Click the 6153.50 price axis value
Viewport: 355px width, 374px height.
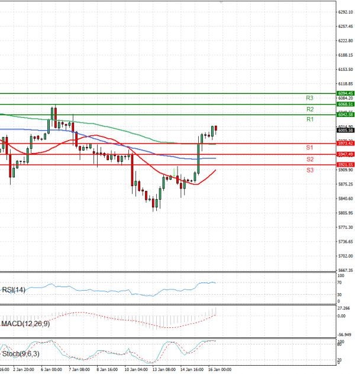coord(346,69)
